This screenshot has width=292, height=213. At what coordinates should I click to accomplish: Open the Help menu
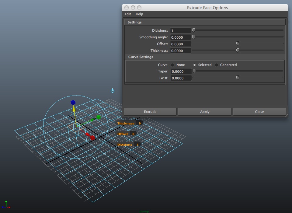[139, 14]
